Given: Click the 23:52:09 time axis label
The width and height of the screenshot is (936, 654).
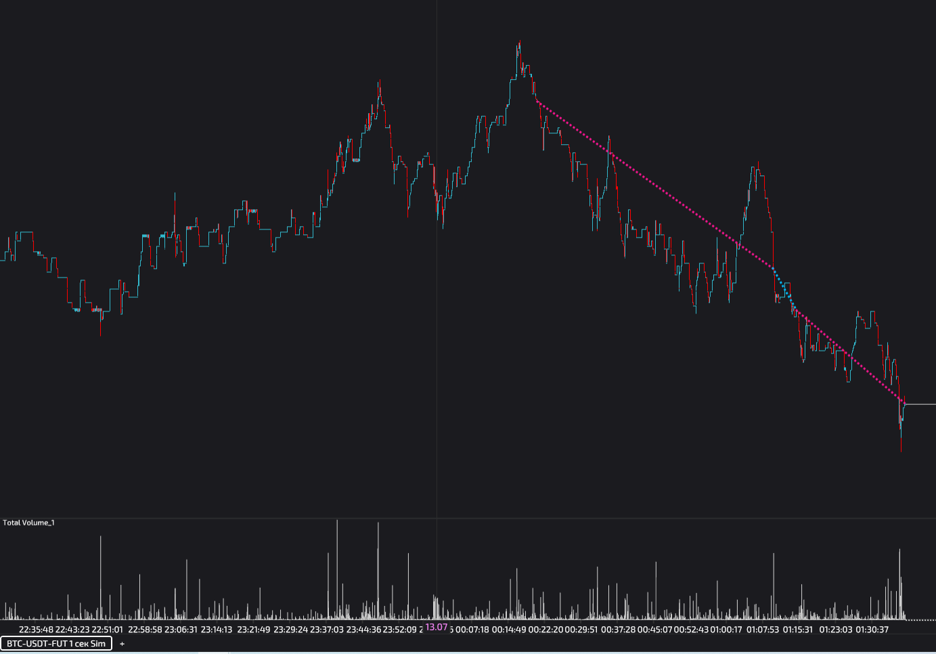Looking at the screenshot, I should 400,630.
